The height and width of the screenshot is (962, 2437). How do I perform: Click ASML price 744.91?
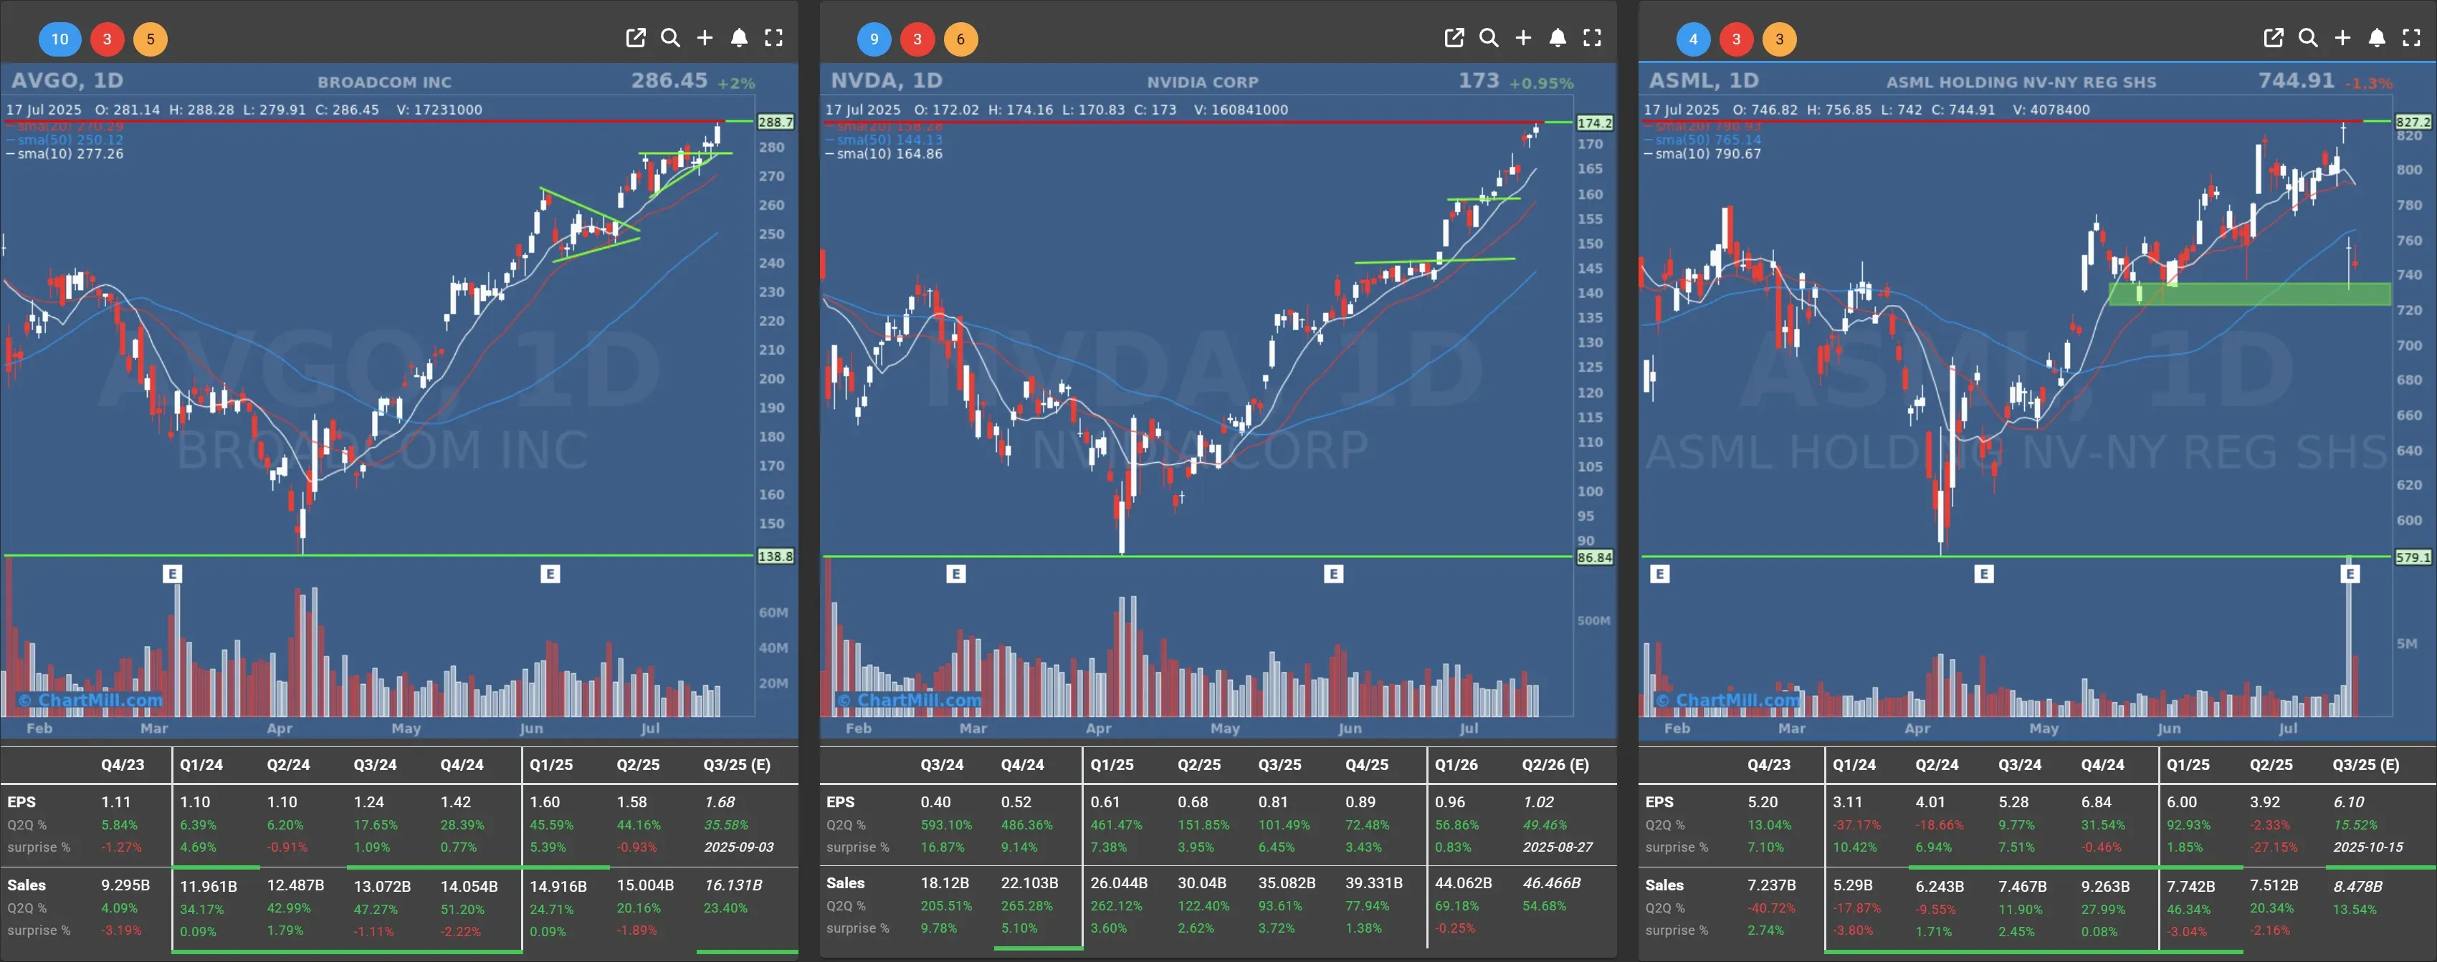pos(2297,80)
